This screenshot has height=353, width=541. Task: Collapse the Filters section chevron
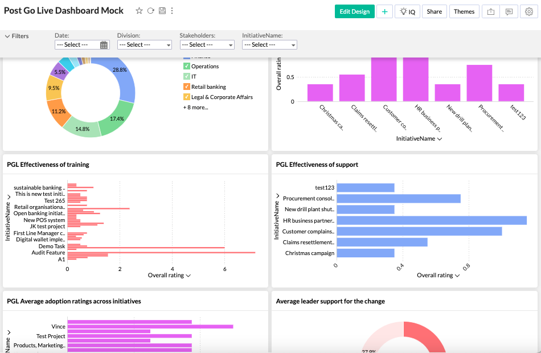pyautogui.click(x=7, y=36)
